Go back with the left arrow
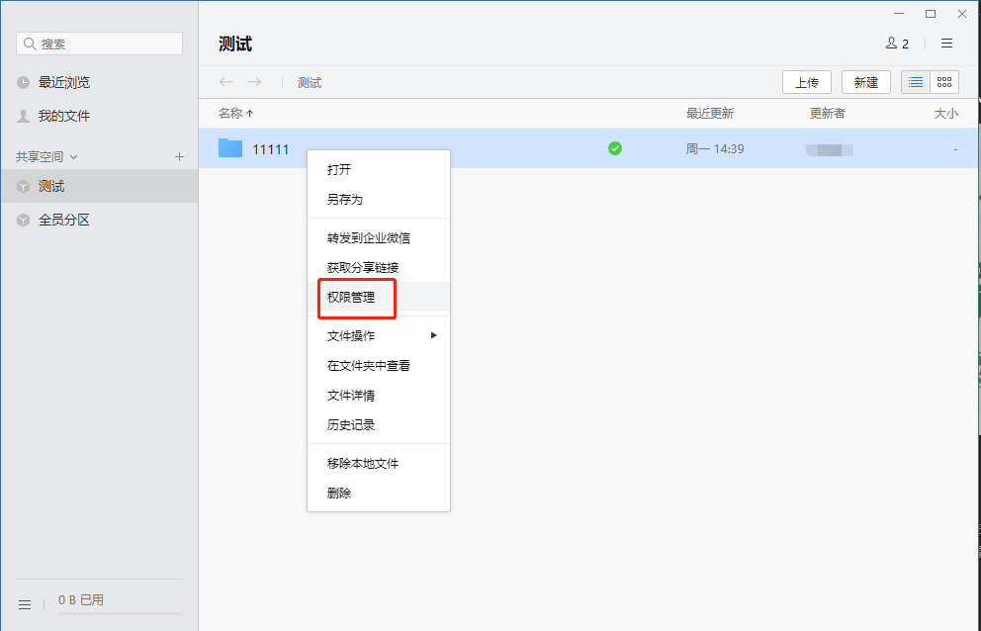981x631 pixels. [225, 82]
